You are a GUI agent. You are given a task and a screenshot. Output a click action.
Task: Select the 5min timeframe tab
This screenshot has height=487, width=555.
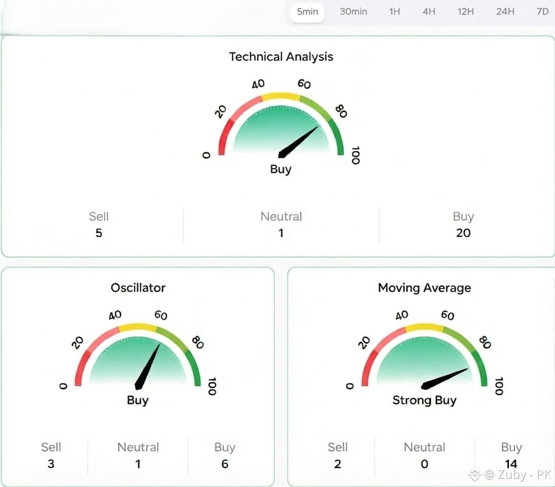tap(307, 12)
